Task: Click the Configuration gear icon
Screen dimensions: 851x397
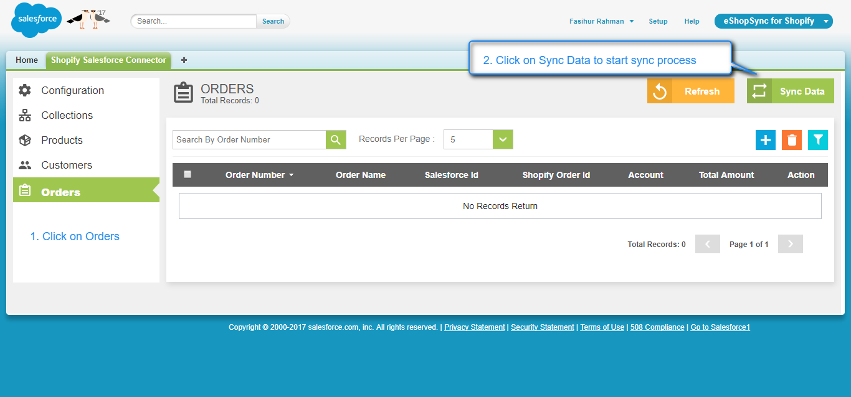Action: coord(25,90)
